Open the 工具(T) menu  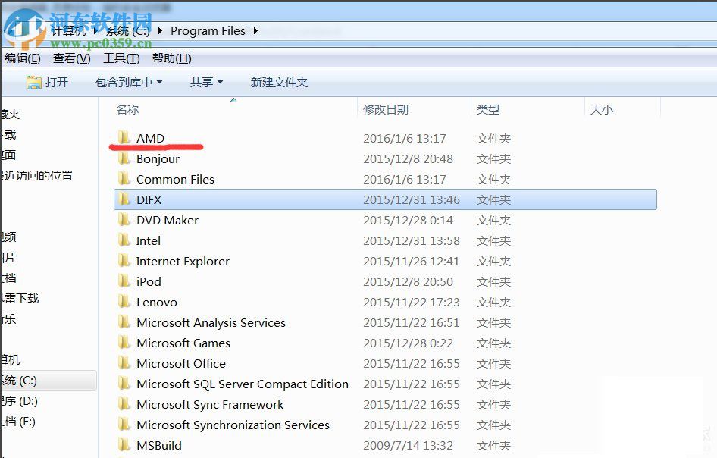click(x=120, y=58)
